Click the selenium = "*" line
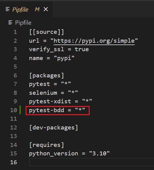This screenshot has height=170, width=154. point(53,93)
